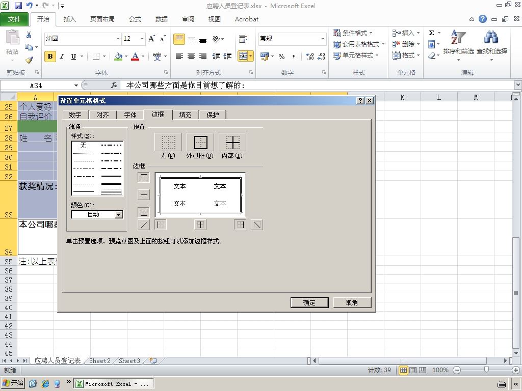Viewport: 522px width, 391px height.
Task: Toggle the Top Align button
Action: click(x=179, y=39)
